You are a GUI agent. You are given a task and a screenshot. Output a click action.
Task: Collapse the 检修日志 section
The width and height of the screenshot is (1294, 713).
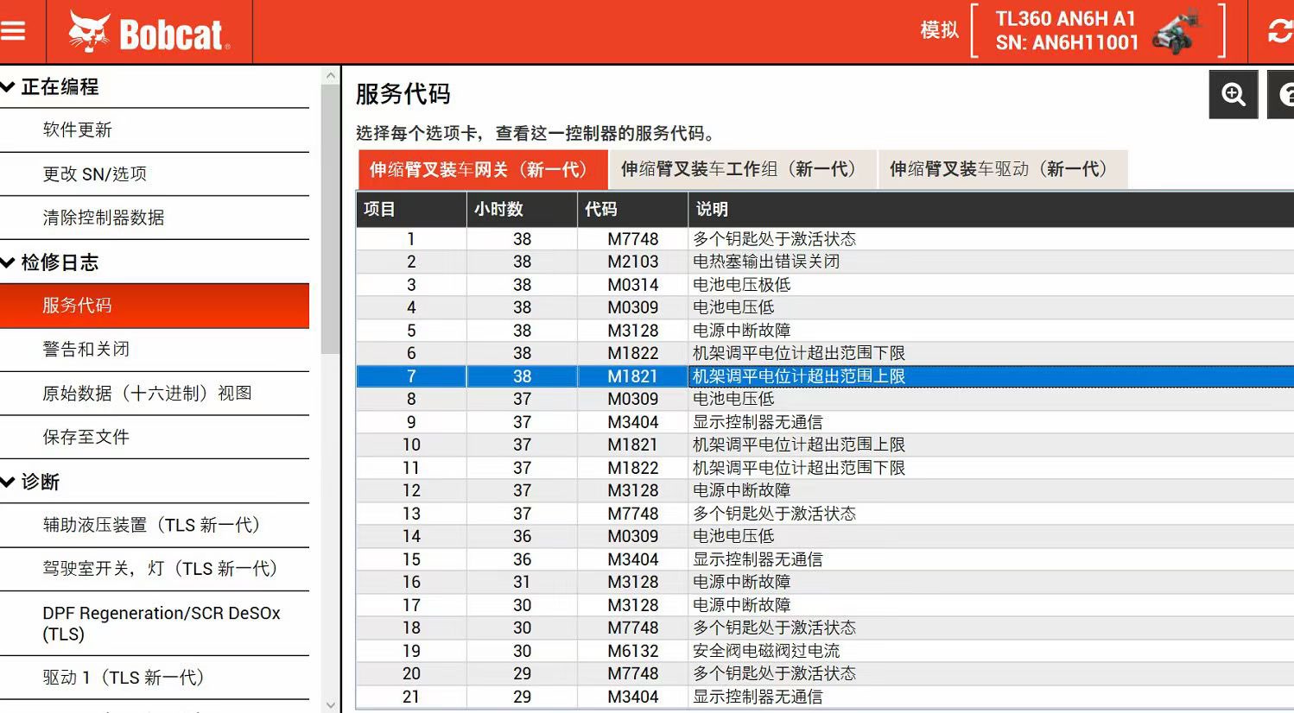9,262
